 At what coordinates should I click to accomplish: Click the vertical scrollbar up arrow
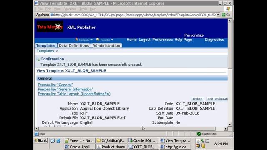coord(229,21)
